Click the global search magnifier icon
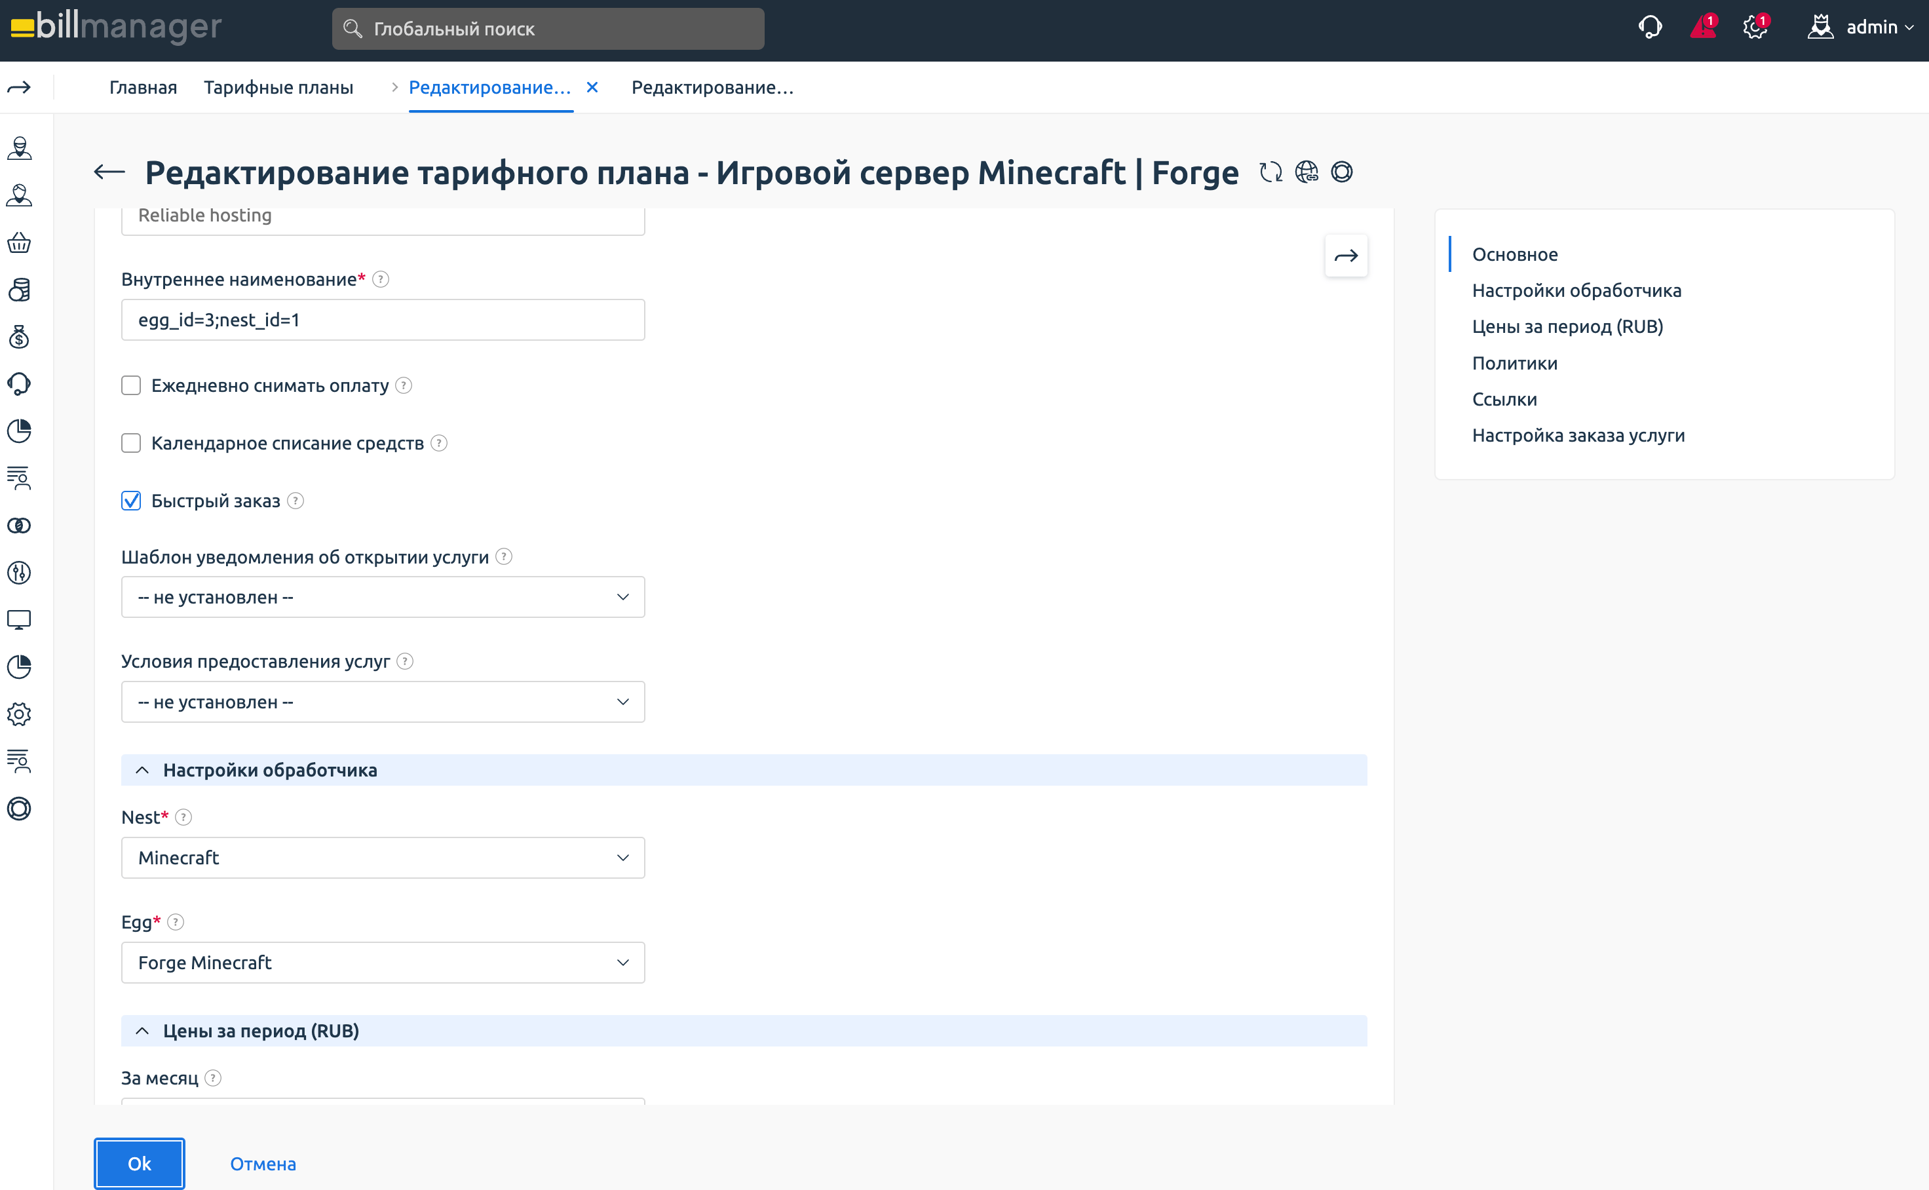1929x1190 pixels. click(x=353, y=29)
